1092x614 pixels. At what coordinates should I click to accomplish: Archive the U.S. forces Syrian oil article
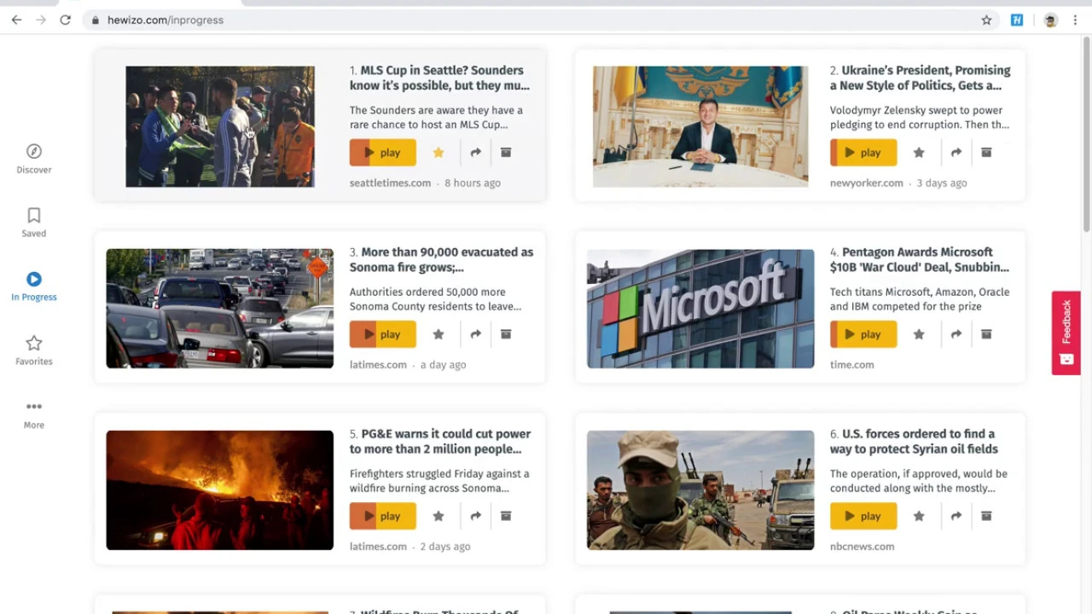click(986, 516)
